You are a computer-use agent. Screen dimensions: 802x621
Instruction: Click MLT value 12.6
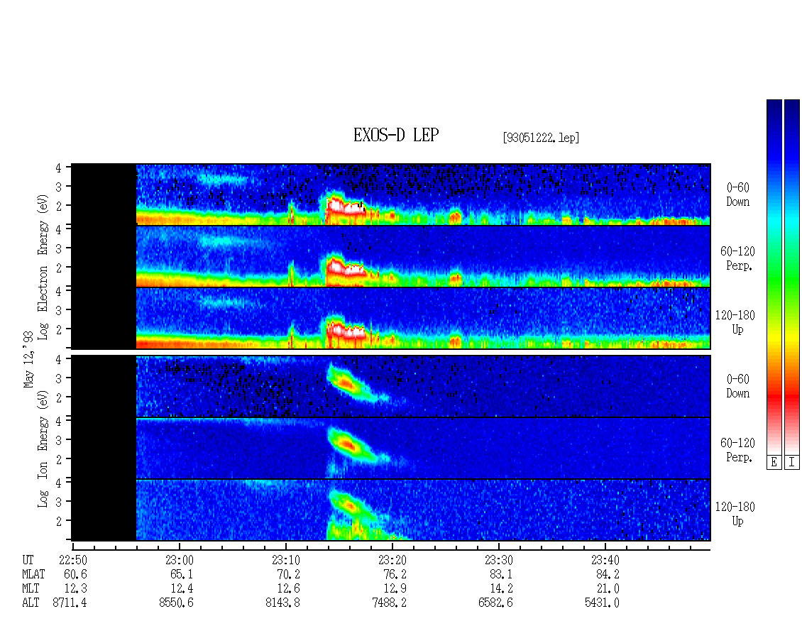point(288,589)
